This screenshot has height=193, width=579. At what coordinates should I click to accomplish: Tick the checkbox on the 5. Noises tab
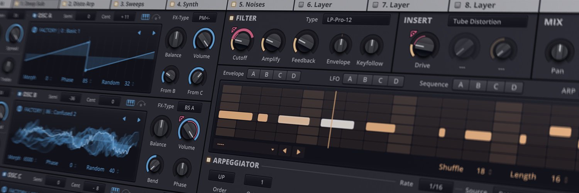click(234, 4)
